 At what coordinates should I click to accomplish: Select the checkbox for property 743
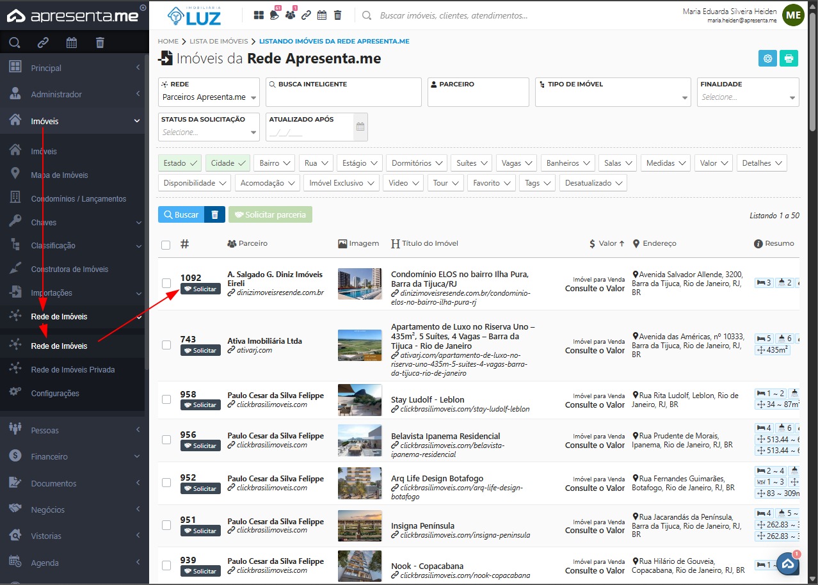[x=166, y=345]
